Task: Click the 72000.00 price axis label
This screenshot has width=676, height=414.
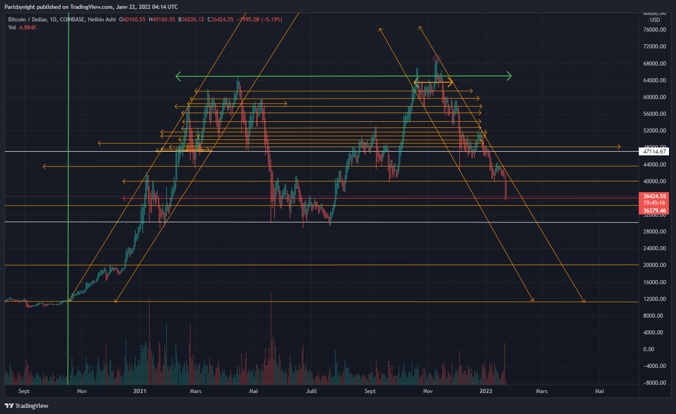Action: 654,47
